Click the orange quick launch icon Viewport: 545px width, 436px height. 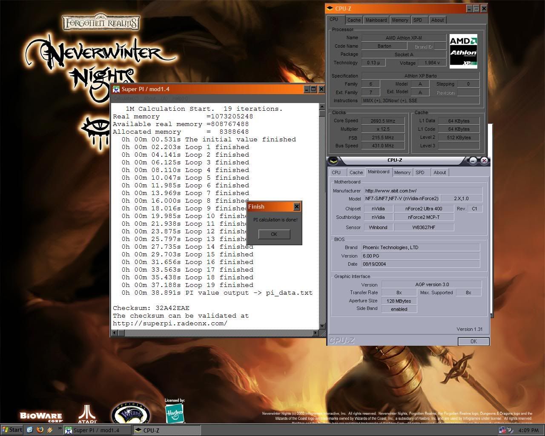pos(50,430)
